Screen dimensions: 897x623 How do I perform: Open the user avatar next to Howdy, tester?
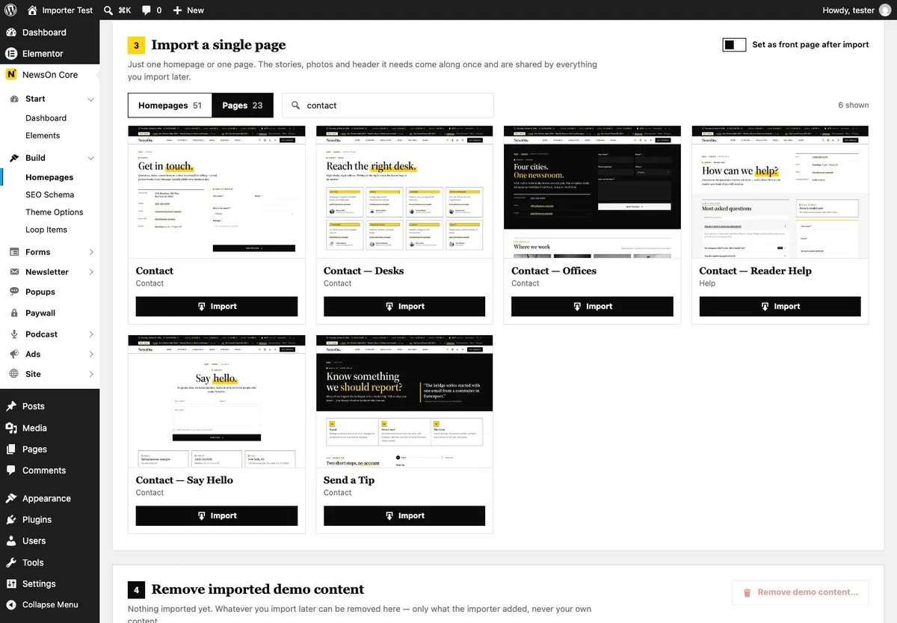tap(885, 10)
